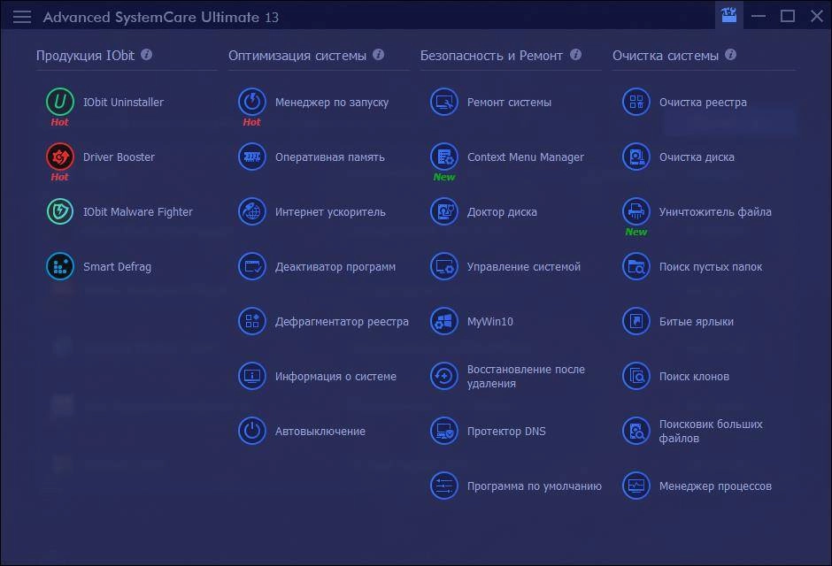Click the Driver Booster icon
Screen dimensions: 832x566
[60, 157]
